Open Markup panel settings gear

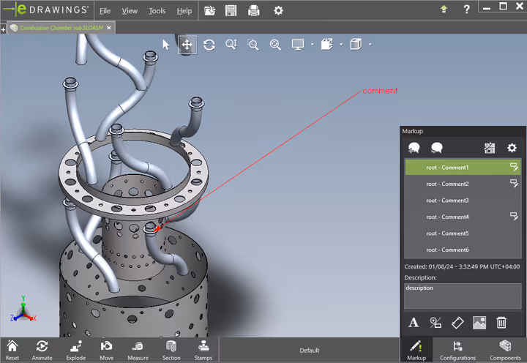pos(512,148)
